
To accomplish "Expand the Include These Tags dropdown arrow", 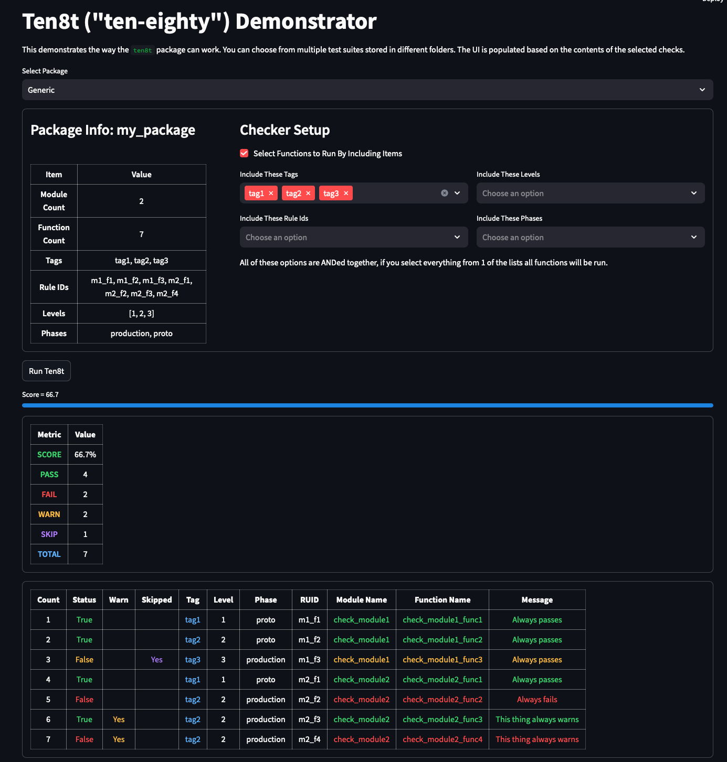I will tap(457, 193).
